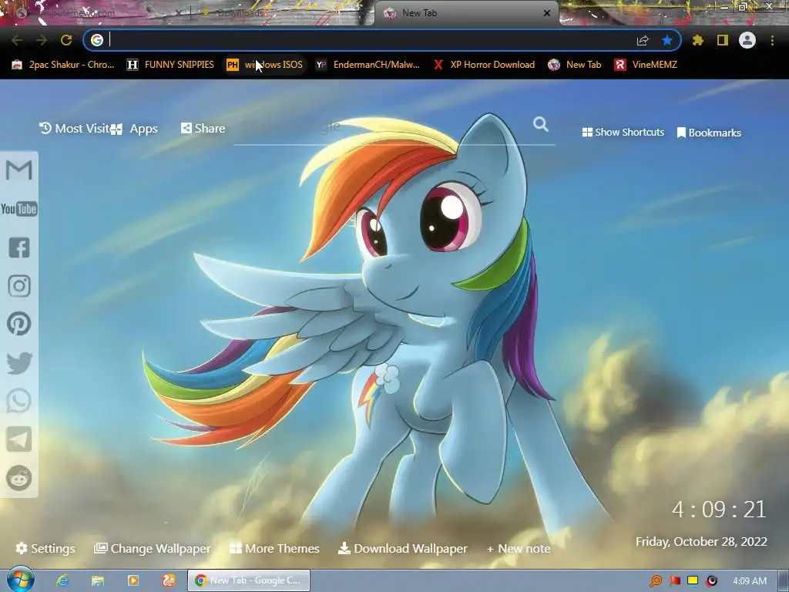The height and width of the screenshot is (592, 789).
Task: Click Download Wallpaper
Action: (402, 548)
